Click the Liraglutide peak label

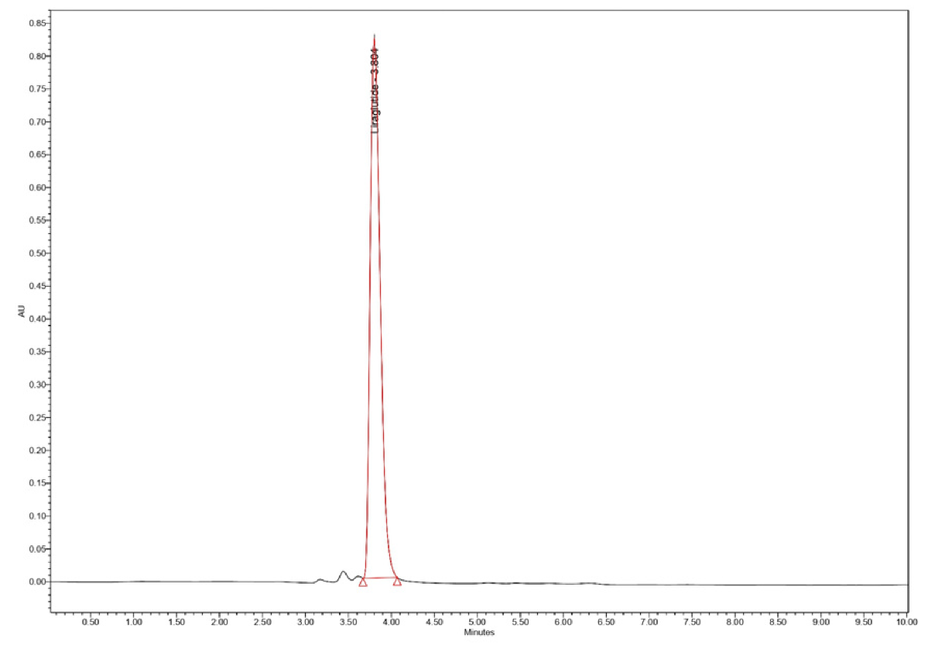pos(375,90)
